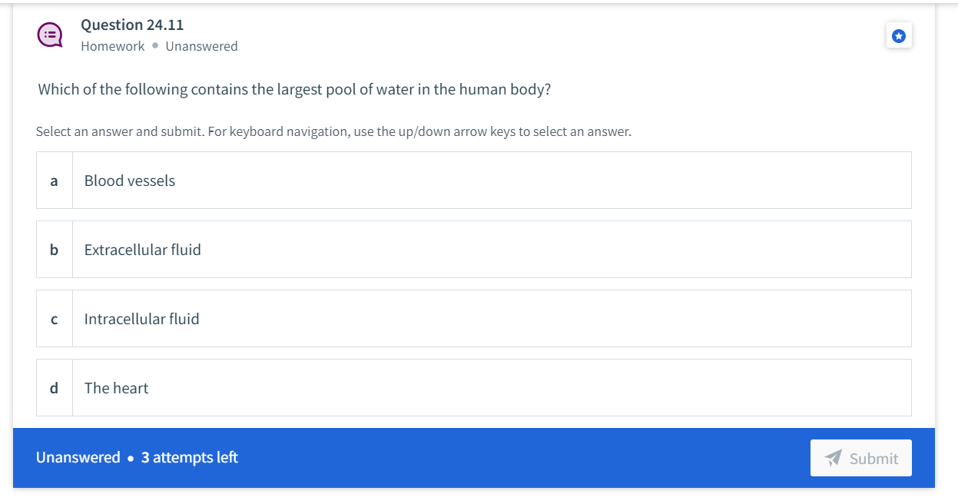Pick the "Intracellular fluid" answer option
958x504 pixels.
click(474, 319)
